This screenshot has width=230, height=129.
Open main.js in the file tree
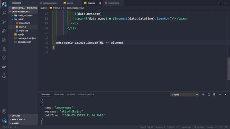pyautogui.click(x=23, y=27)
